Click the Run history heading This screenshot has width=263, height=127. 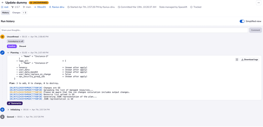coord(8,21)
